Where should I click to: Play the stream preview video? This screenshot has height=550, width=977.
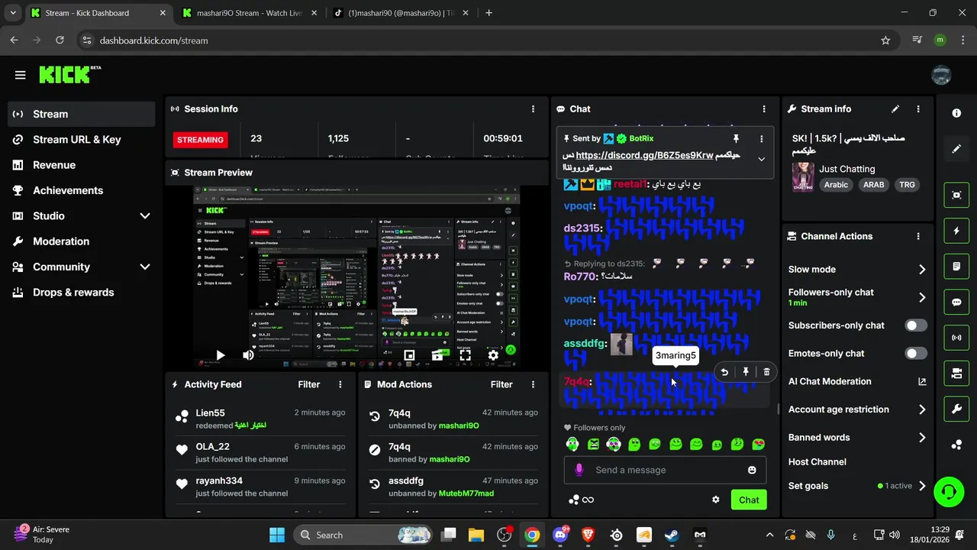pos(220,355)
